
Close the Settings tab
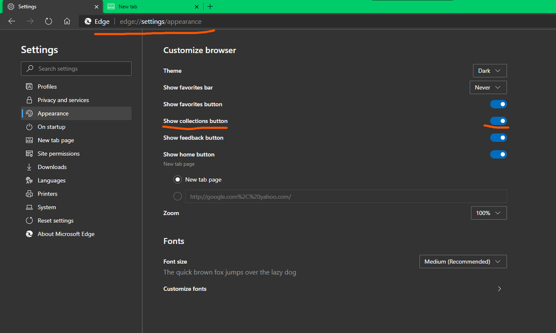[x=96, y=7]
